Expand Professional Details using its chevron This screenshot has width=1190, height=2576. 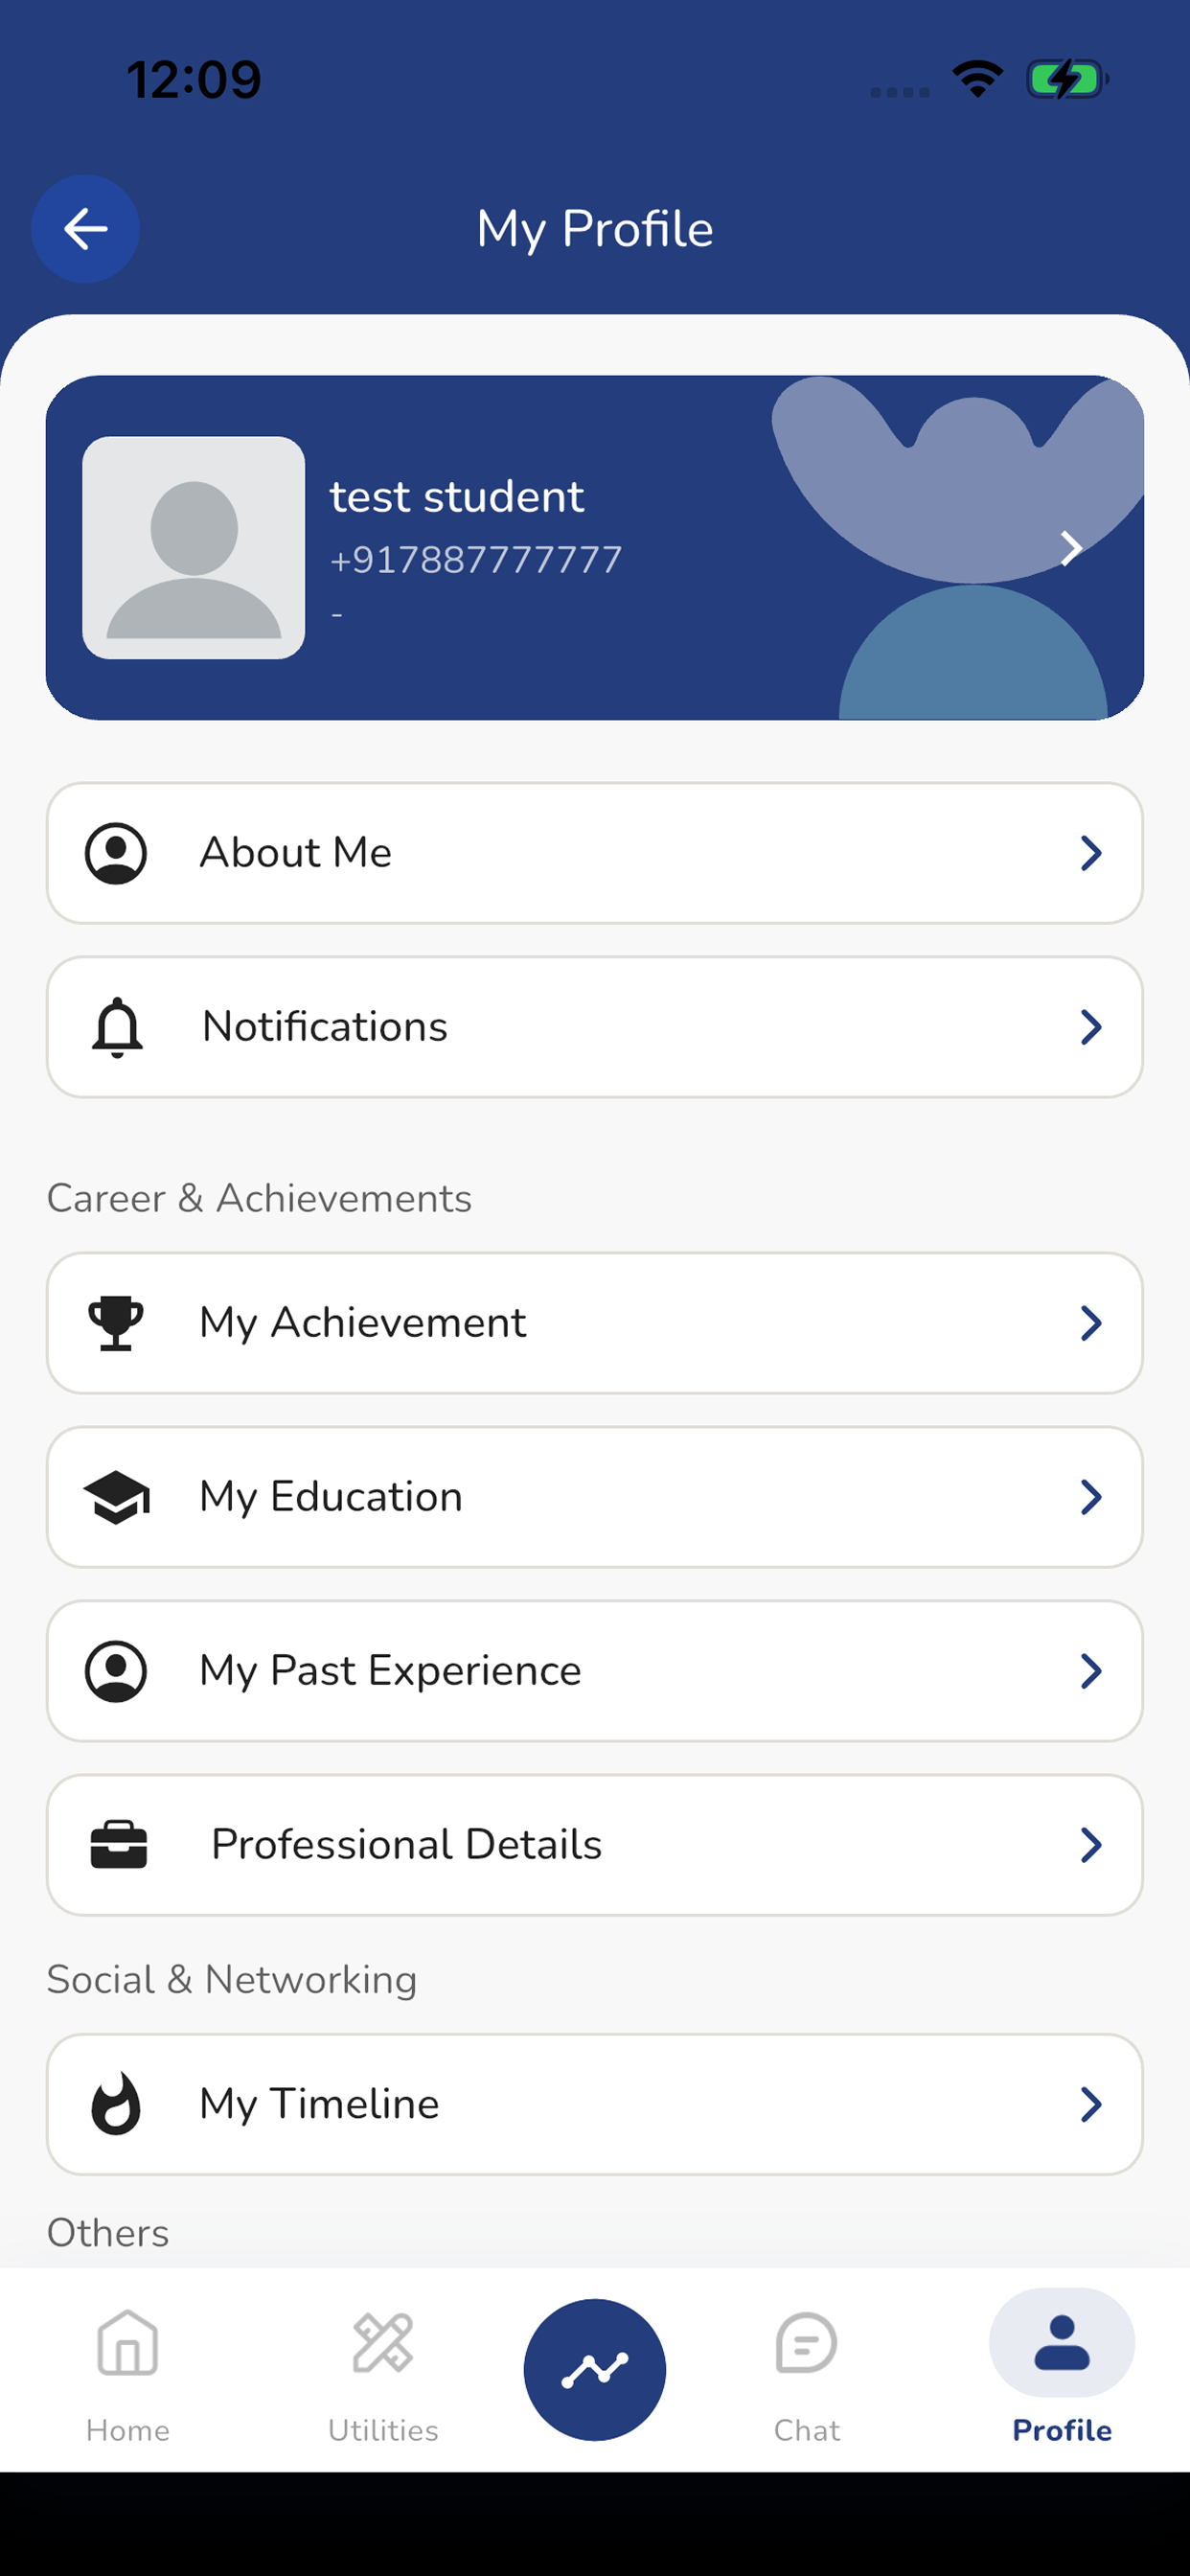[1091, 1845]
